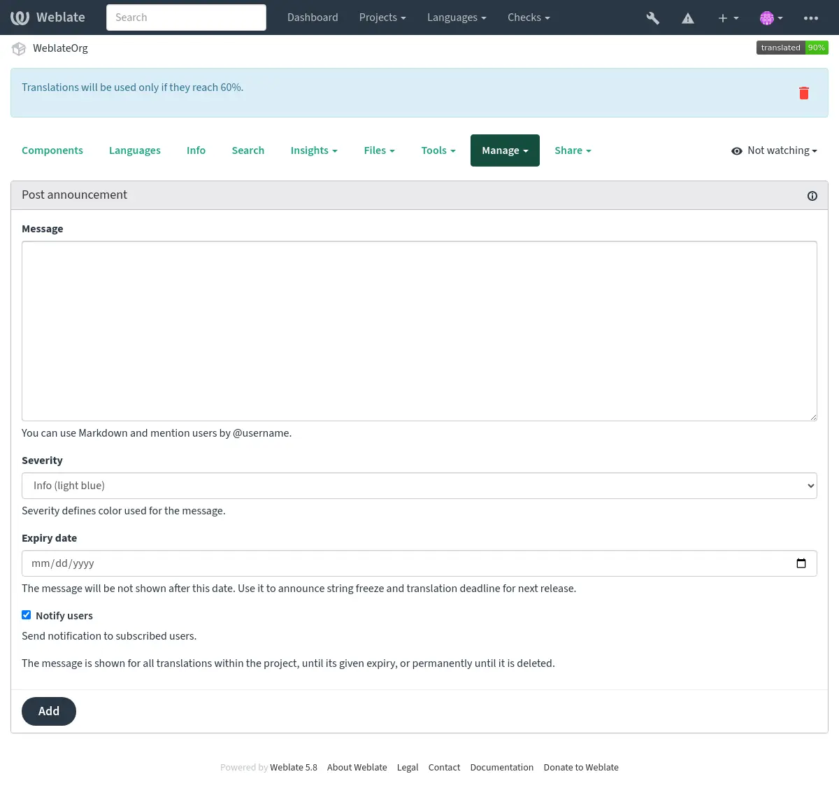Open the user avatar menu

[x=771, y=18]
